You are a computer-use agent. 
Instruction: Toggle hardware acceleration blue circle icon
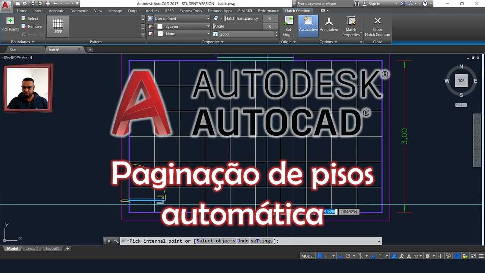(457, 256)
